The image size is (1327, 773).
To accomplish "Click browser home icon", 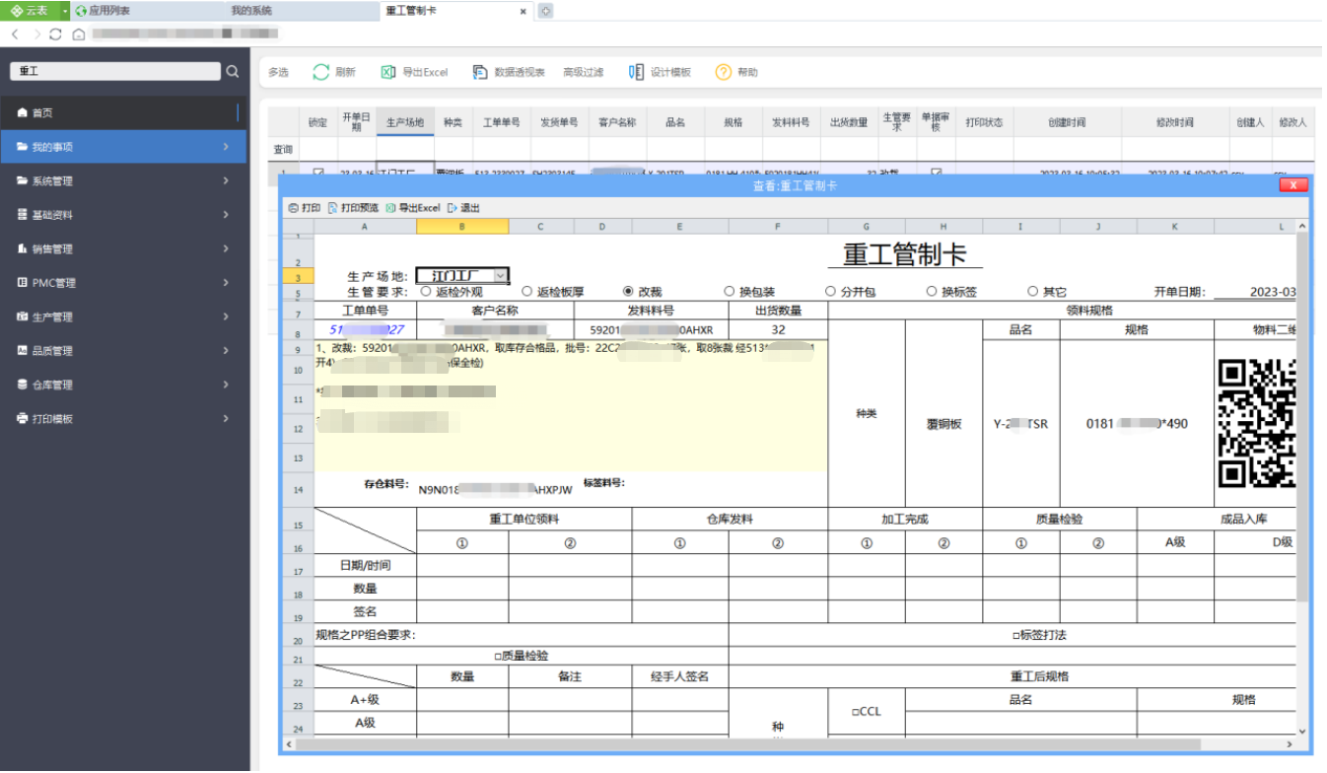I will [79, 34].
